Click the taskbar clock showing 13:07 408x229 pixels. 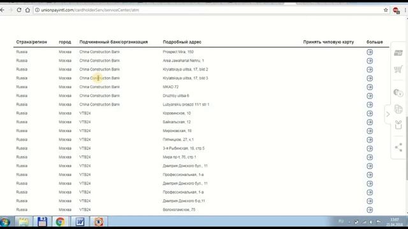pyautogui.click(x=395, y=222)
